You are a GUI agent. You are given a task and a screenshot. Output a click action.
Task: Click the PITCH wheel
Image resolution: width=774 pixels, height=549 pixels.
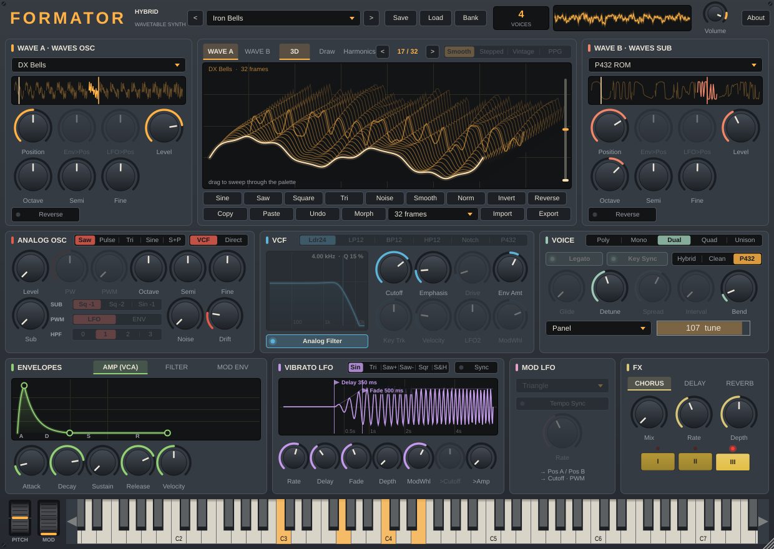point(20,518)
